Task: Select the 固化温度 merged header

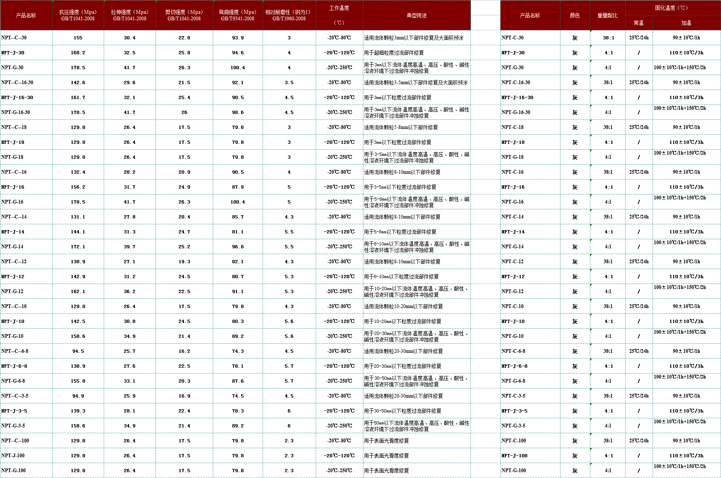Action: [672, 8]
